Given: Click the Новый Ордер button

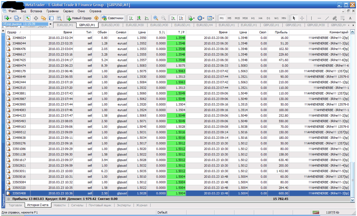Looking at the screenshot, I should point(79,18).
